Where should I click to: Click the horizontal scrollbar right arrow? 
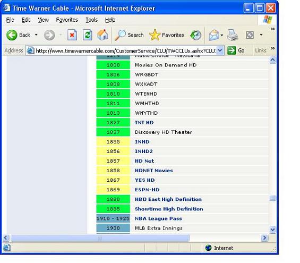(x=264, y=237)
